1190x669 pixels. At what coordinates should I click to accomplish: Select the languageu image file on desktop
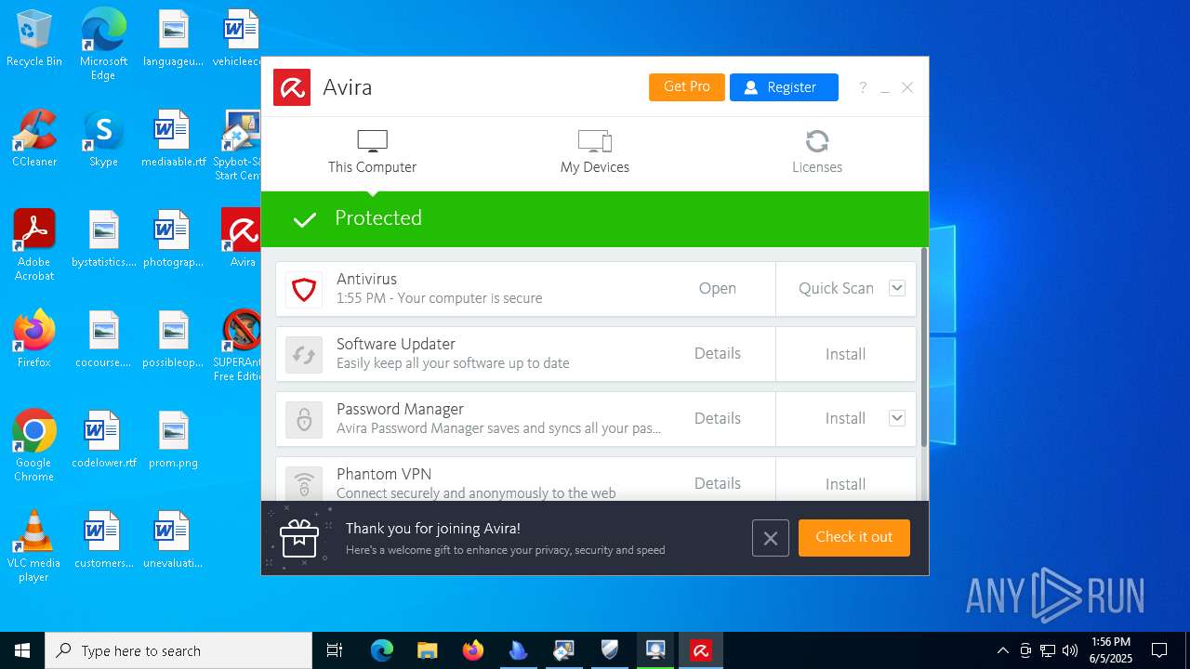pos(173,40)
